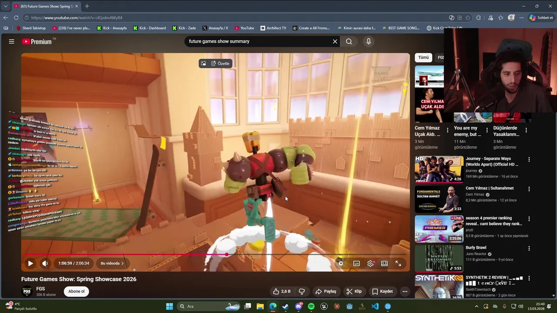Dislike the video

click(302, 291)
